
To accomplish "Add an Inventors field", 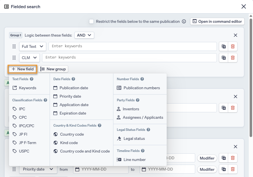I will [x=128, y=109].
